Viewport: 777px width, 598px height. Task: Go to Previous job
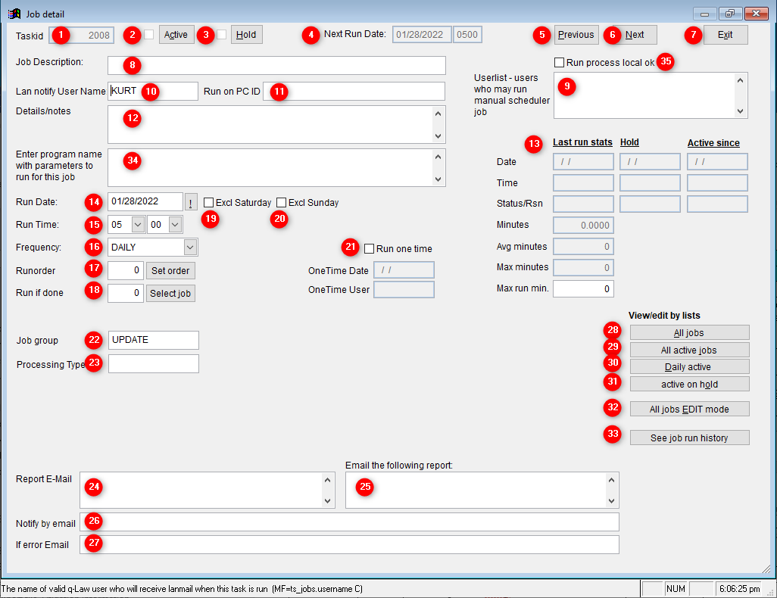[576, 35]
